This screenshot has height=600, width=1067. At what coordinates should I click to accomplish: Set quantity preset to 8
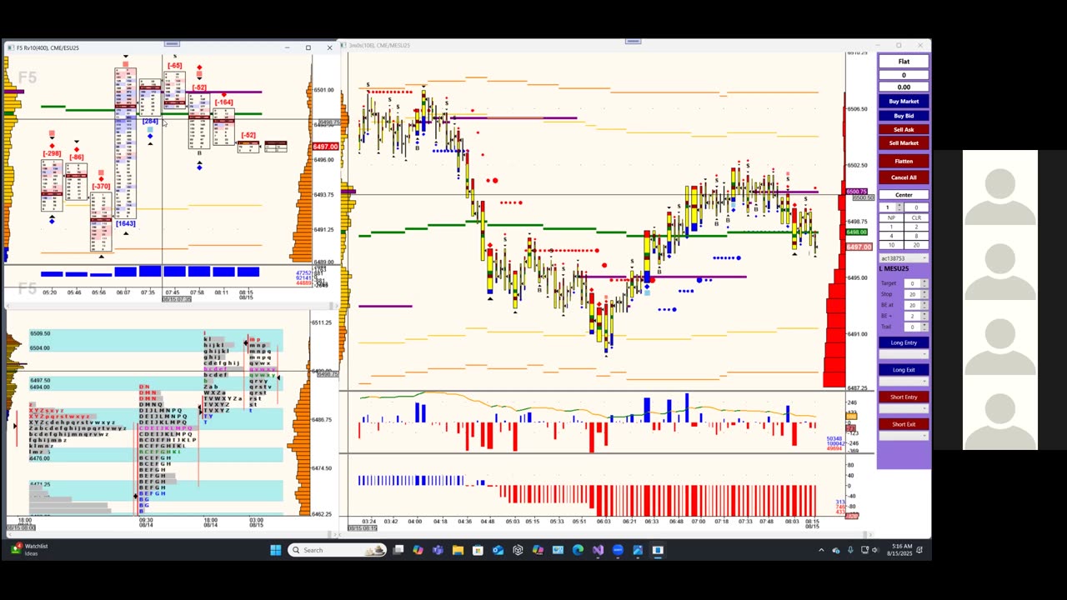(916, 236)
